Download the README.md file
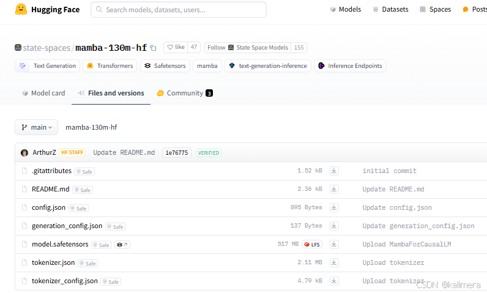This screenshot has width=487, height=293. (334, 189)
